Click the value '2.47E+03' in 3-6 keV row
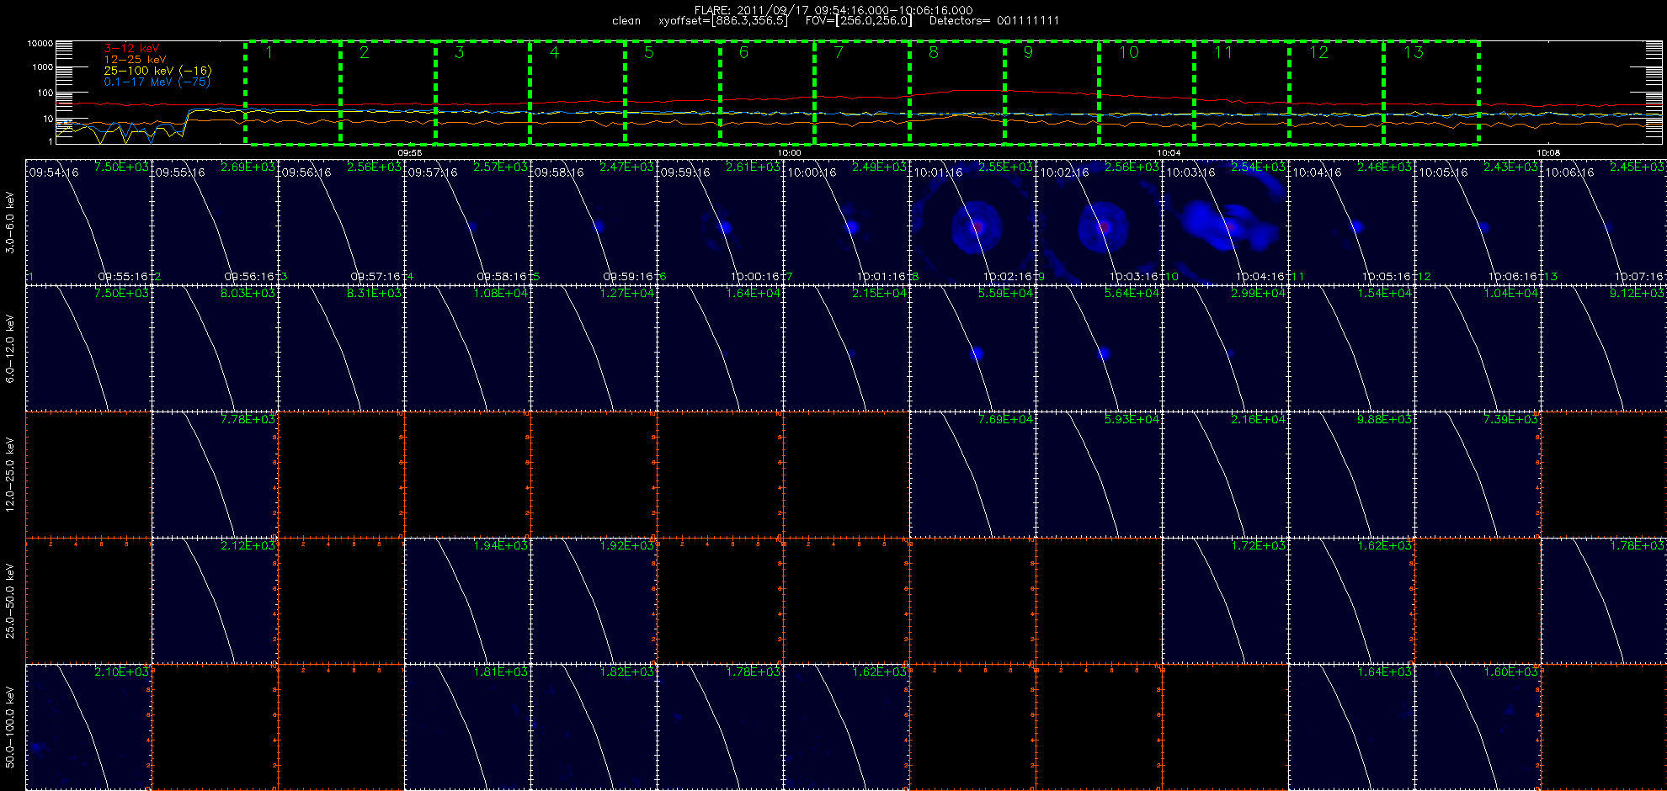This screenshot has height=791, width=1667. click(x=627, y=167)
